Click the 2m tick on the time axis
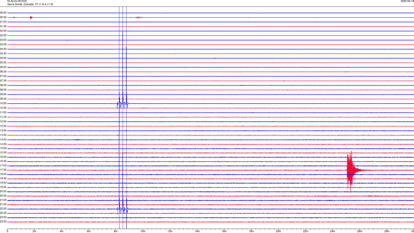 (34, 231)
